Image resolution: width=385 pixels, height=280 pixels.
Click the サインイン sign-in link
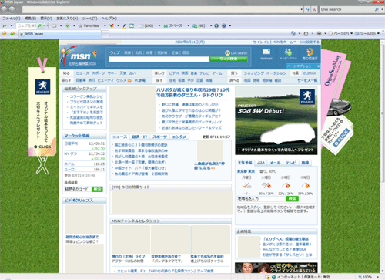click(x=261, y=42)
